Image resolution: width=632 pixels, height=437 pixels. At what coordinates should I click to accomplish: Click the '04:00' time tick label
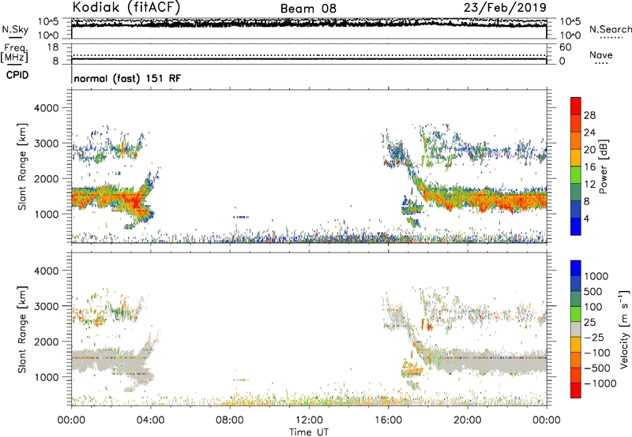[150, 420]
